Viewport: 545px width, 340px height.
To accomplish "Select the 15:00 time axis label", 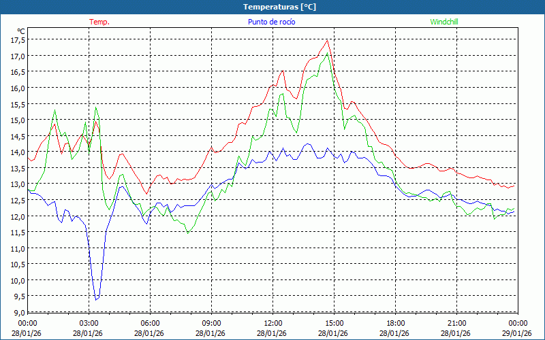I will click(x=334, y=323).
